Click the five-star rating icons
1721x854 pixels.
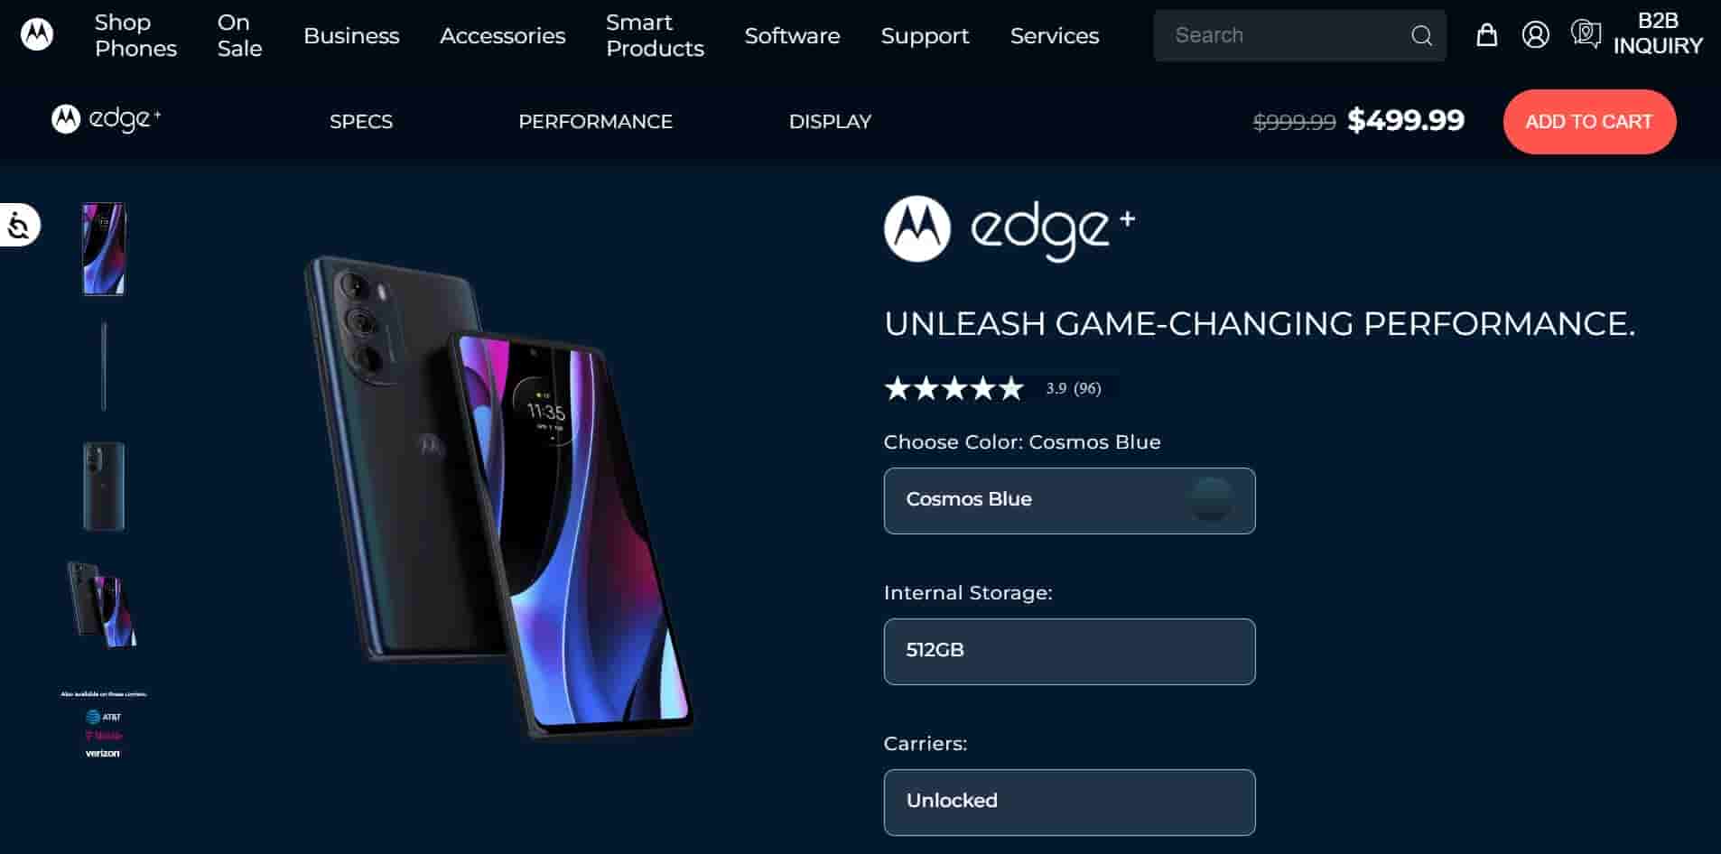pyautogui.click(x=954, y=388)
